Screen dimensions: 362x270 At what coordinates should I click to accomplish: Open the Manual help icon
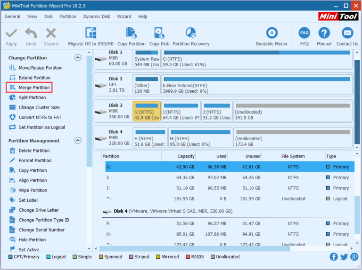(324, 33)
